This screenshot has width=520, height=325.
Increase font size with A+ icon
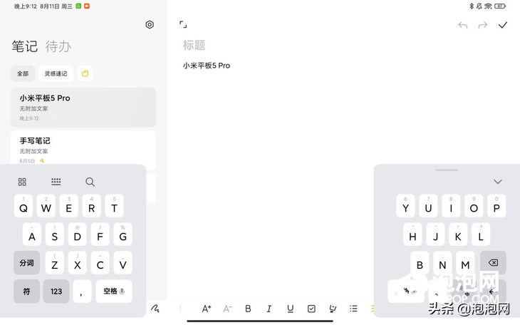(x=207, y=309)
